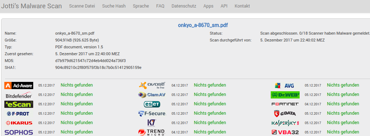Open the Suche Hash page
The width and height of the screenshot is (370, 136).
click(x=114, y=6)
